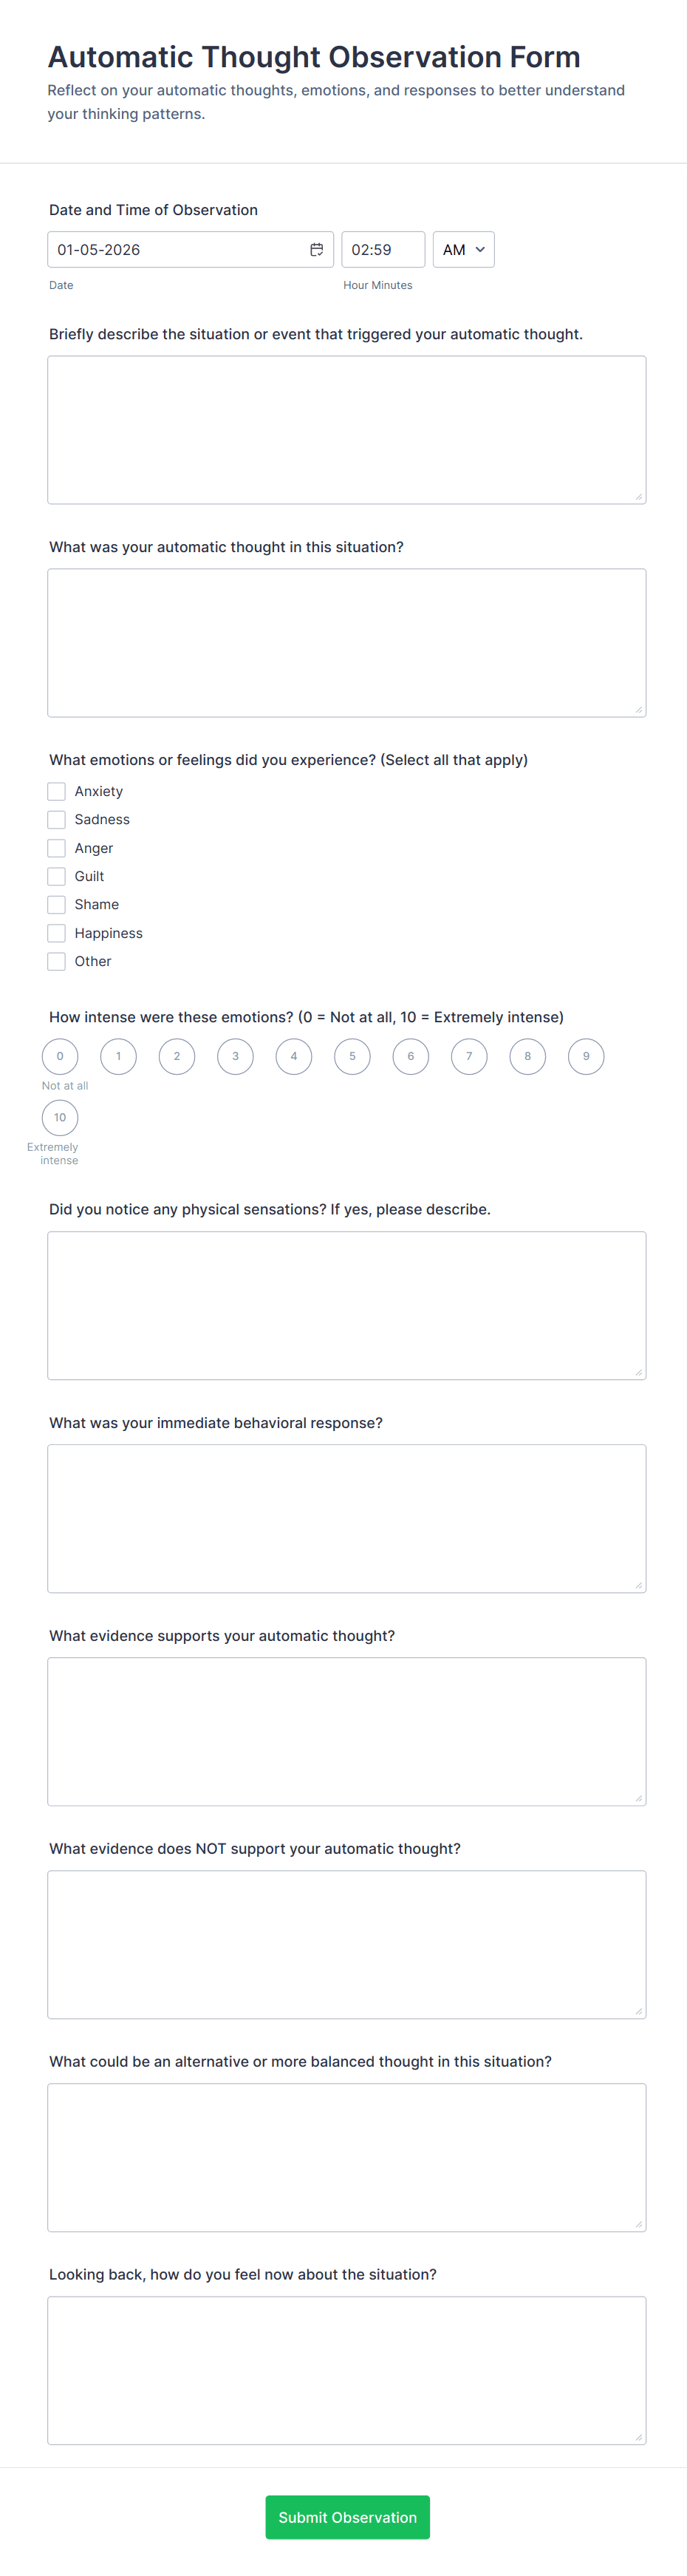Open the AM/PM dropdown
Image resolution: width=687 pixels, height=2576 pixels.
click(463, 249)
